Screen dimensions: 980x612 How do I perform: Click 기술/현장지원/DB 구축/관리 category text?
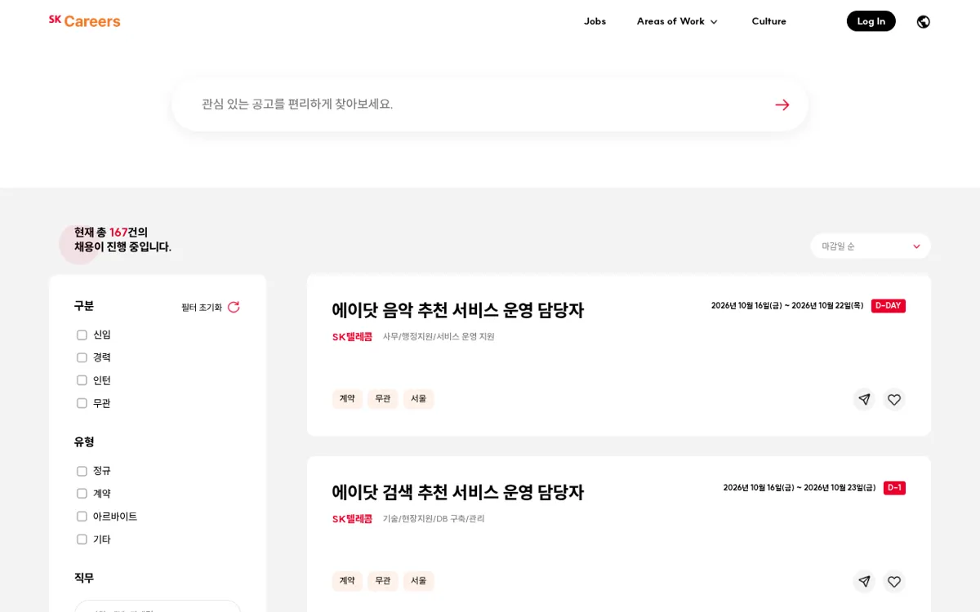click(434, 519)
